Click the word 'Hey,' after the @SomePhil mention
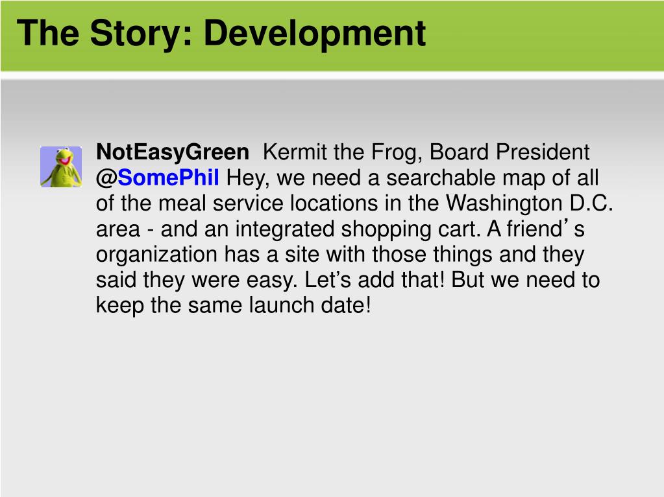Image resolution: width=664 pixels, height=497 pixels. (x=248, y=178)
